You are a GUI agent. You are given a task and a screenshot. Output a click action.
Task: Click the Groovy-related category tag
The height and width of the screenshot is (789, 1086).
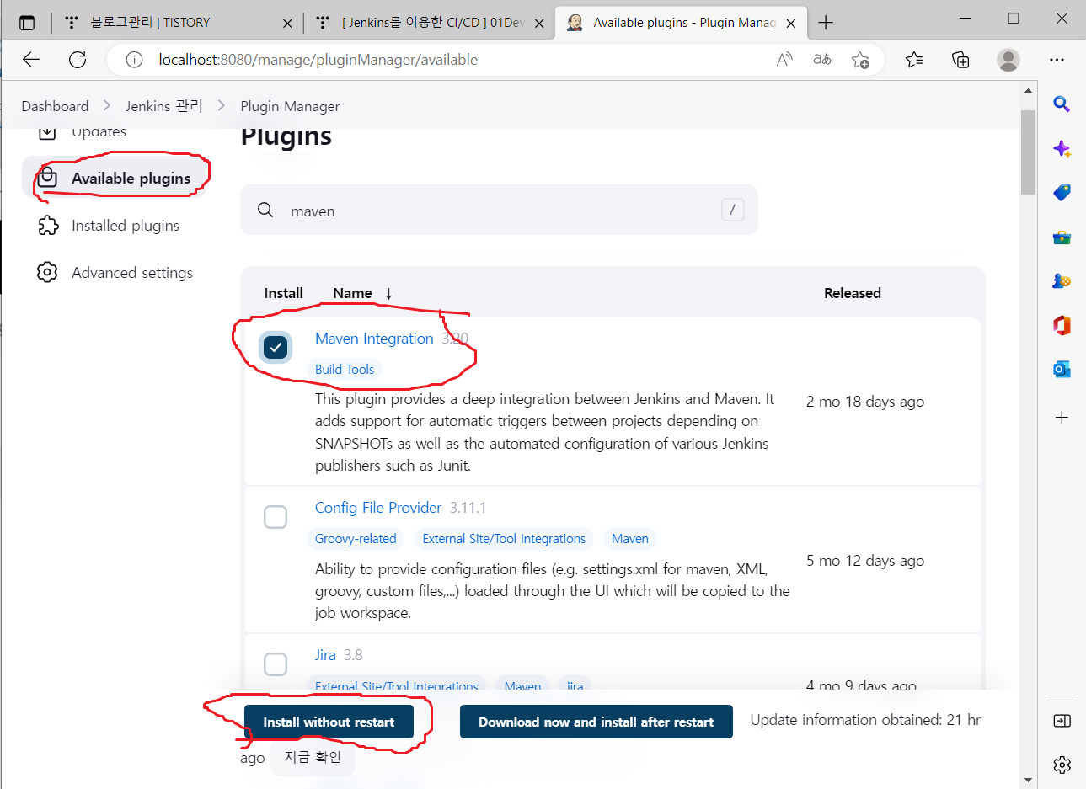pos(356,538)
